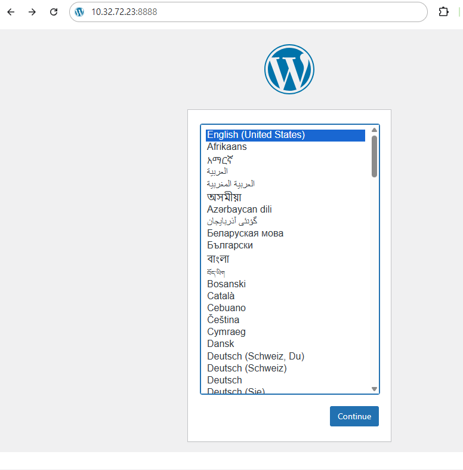Click the large WordPress logo

pos(289,69)
